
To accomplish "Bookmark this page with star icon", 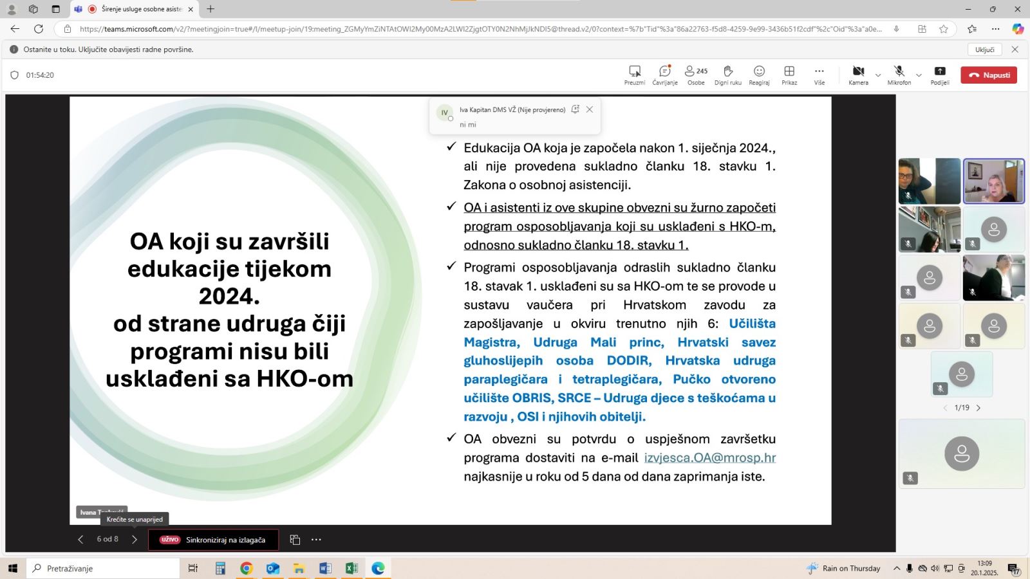I will click(943, 29).
